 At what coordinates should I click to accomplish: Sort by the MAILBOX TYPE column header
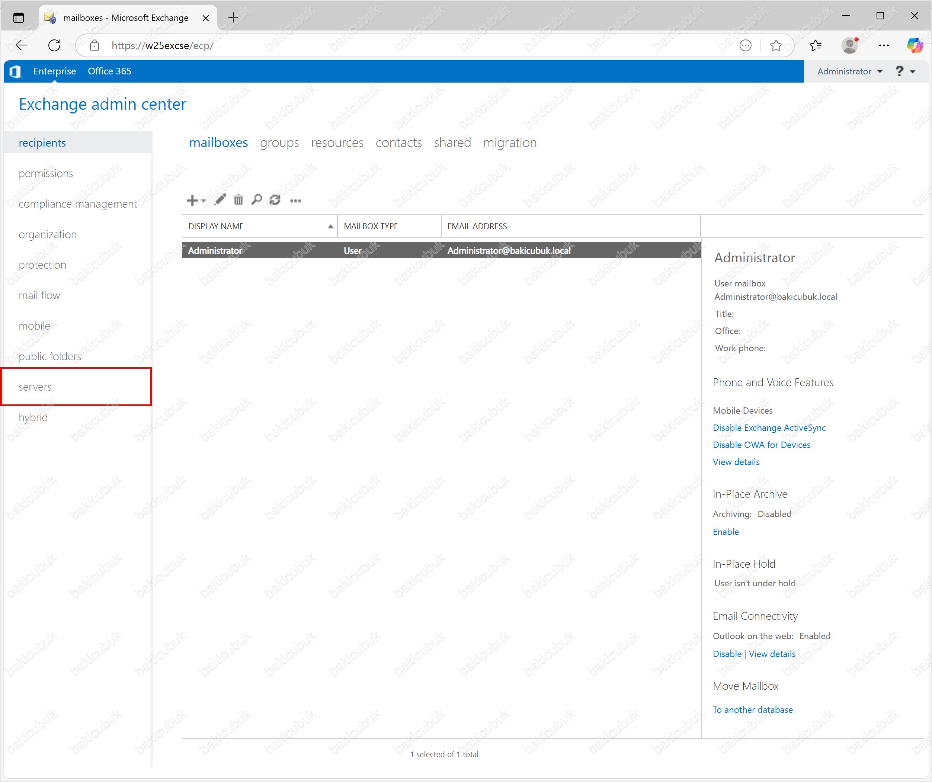[x=389, y=226]
